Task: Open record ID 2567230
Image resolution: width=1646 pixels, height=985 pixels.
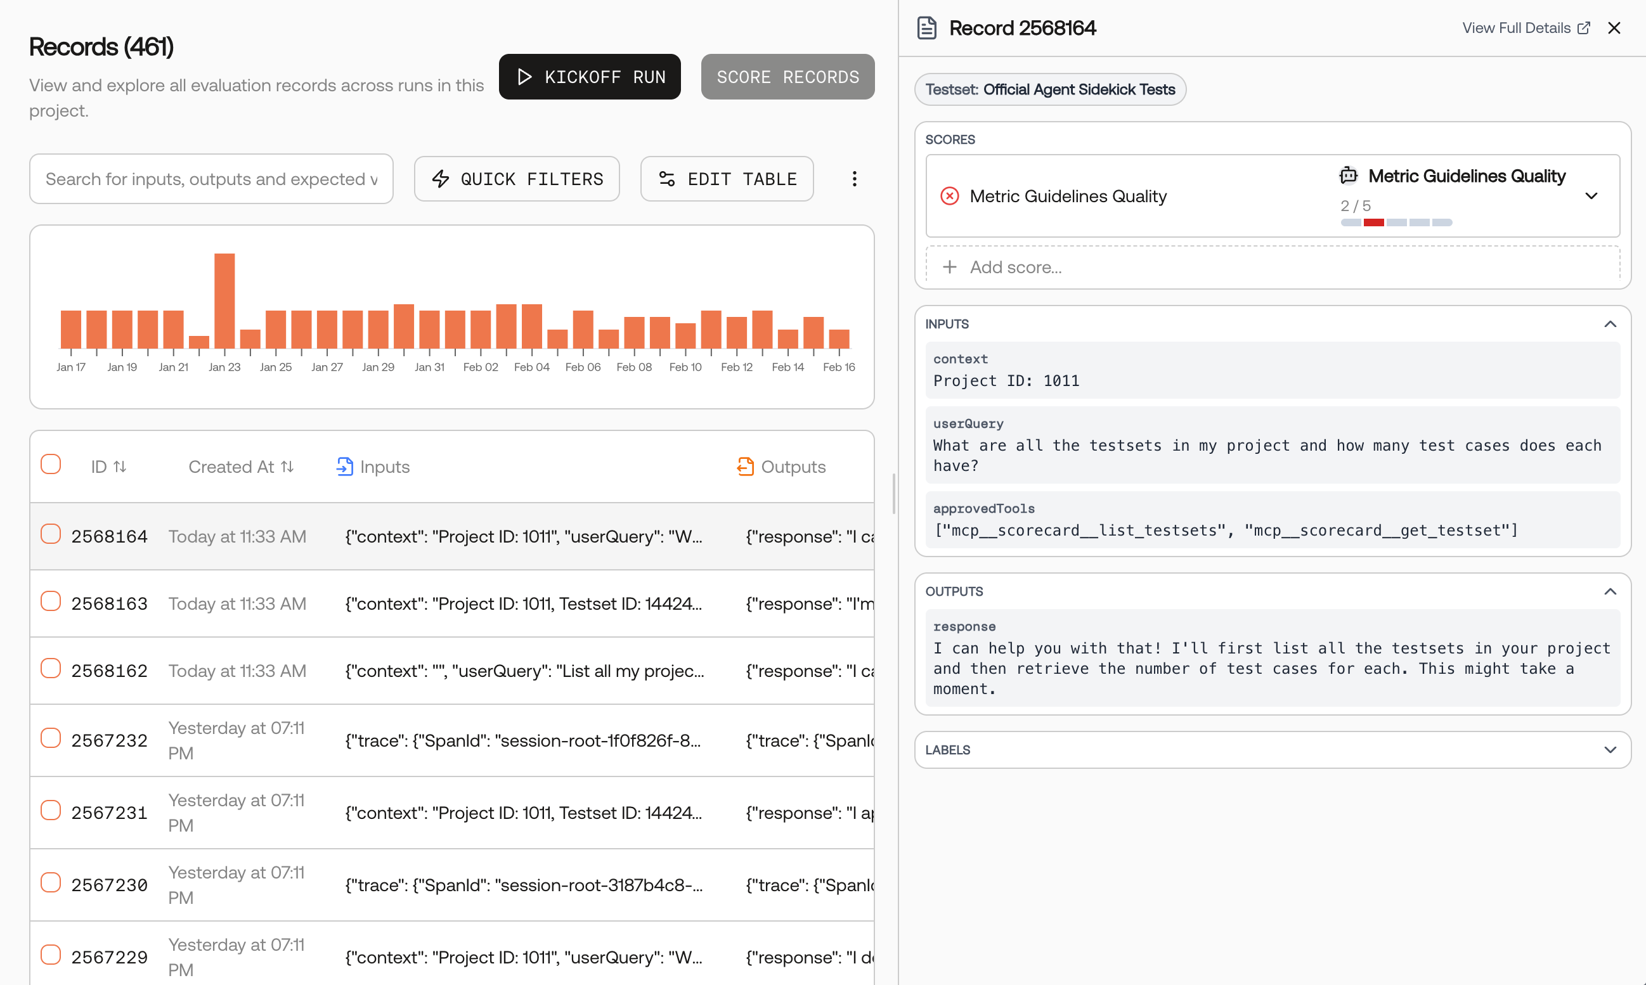Action: (x=110, y=885)
